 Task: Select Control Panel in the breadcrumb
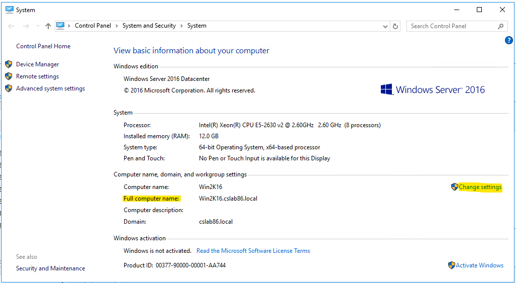[93, 26]
